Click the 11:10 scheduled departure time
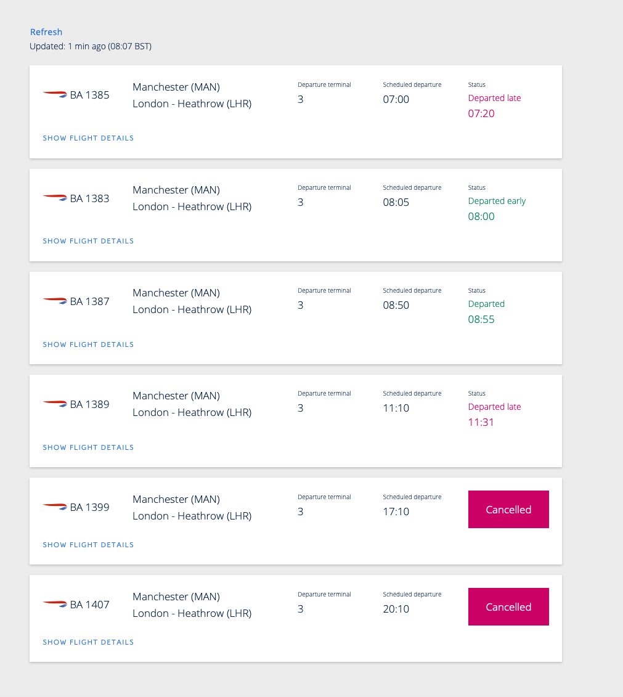This screenshot has width=623, height=697. (396, 408)
